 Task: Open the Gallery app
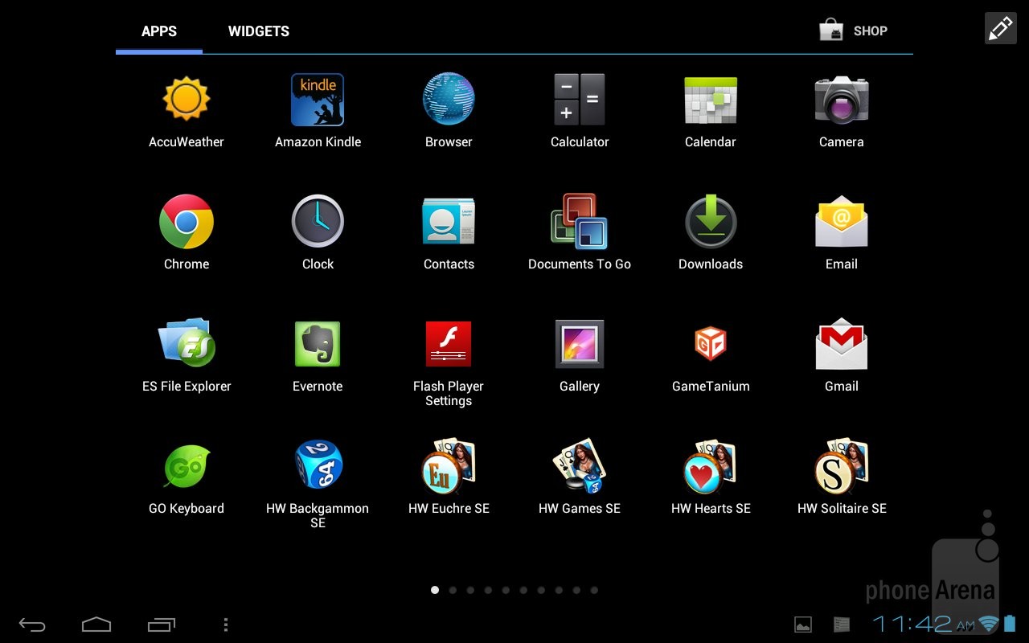(580, 344)
